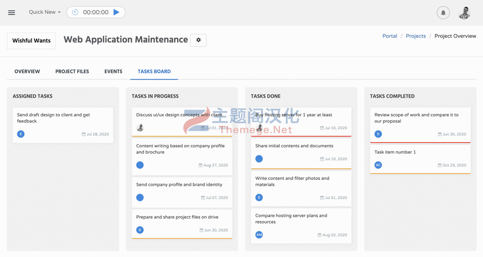Click the Jul 31, 2020 due date
The image size is (483, 257).
pyautogui.click(x=336, y=198)
